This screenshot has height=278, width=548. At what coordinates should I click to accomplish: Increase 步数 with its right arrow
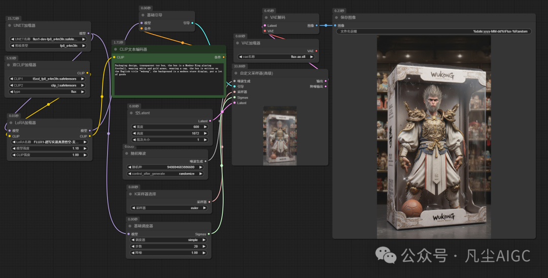tap(204, 246)
